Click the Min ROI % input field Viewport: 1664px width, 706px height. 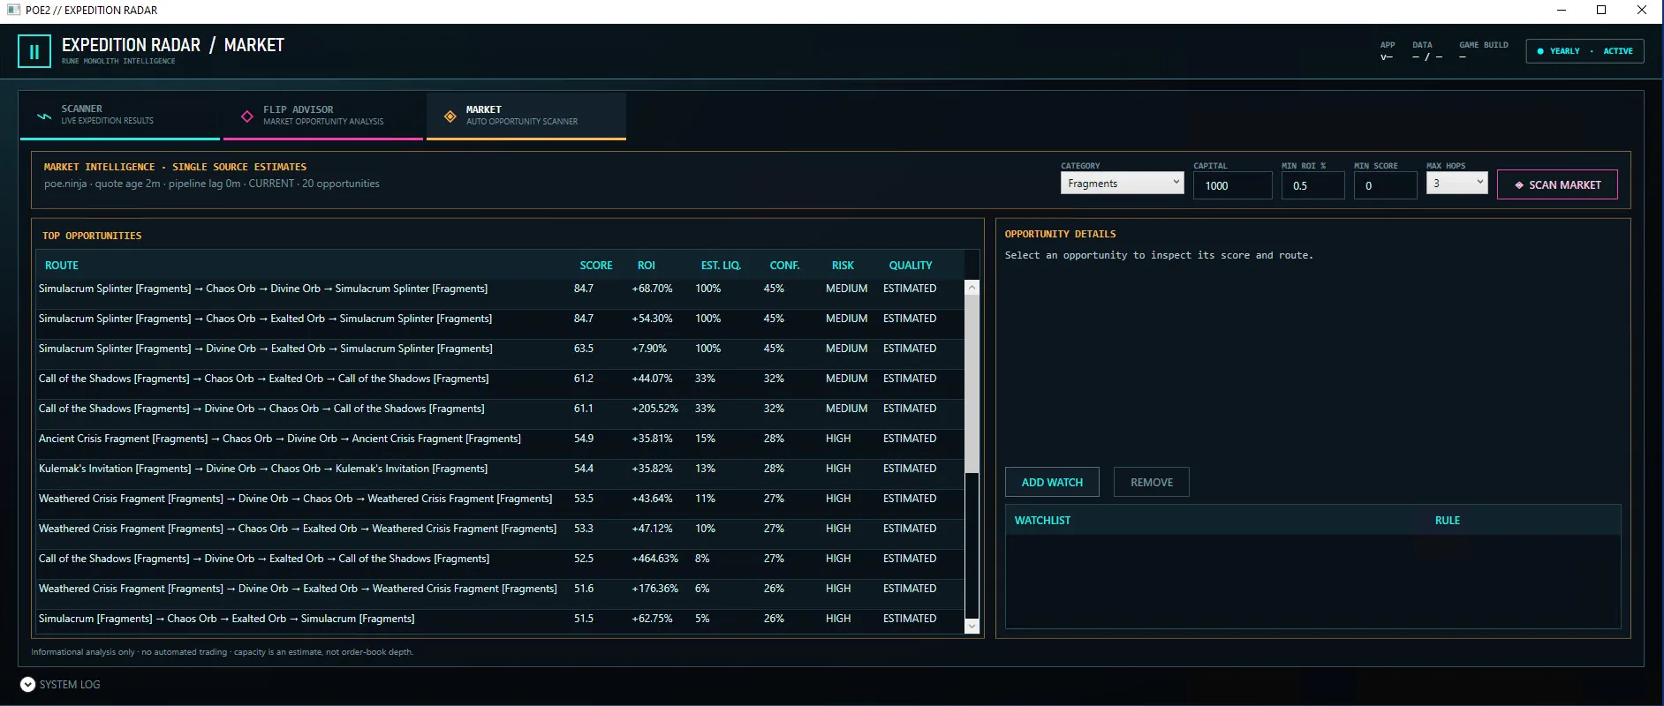tap(1312, 185)
